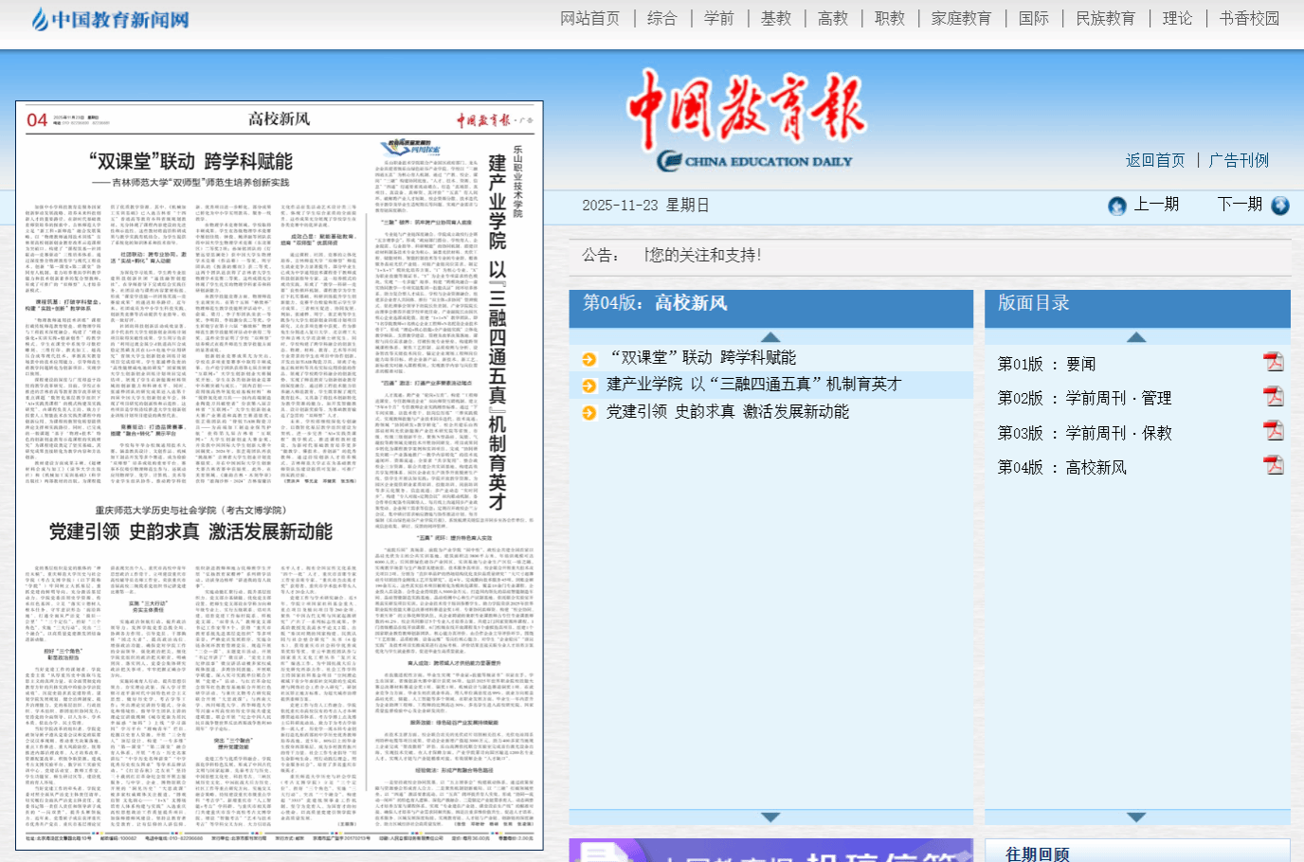The image size is (1304, 862).
Task: Select 第02版 学前周刊·管理 in page directory
Action: [1084, 399]
